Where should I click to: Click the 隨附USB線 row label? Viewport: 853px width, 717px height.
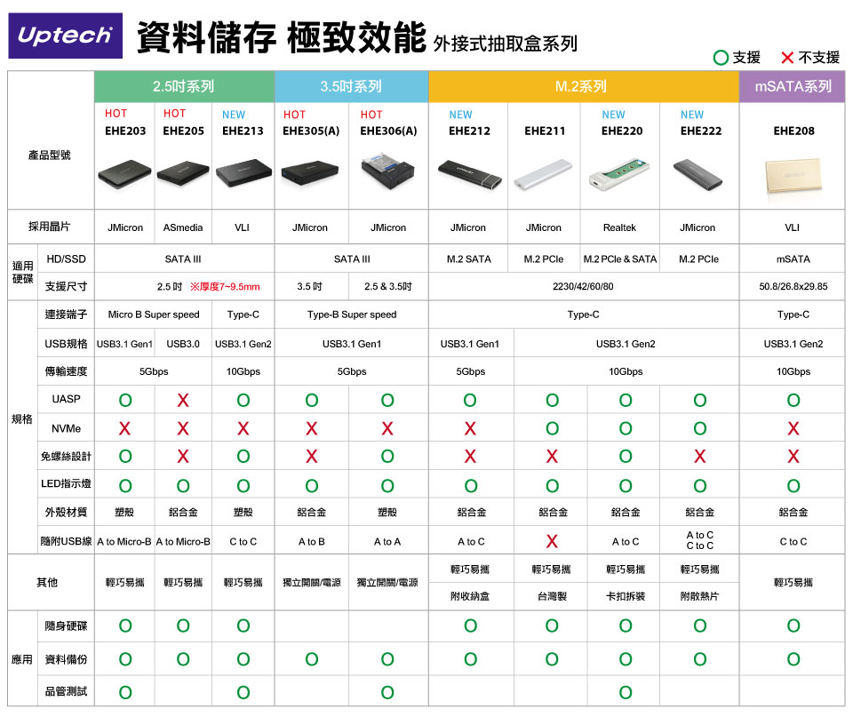point(66,541)
